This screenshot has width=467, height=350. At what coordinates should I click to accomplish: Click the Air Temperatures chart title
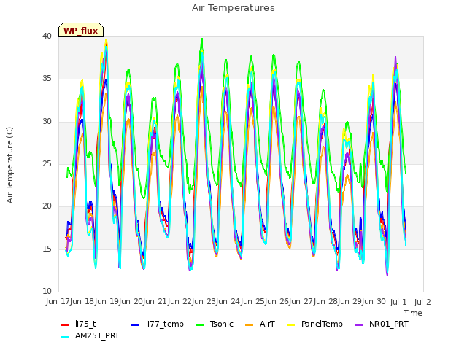pyautogui.click(x=233, y=8)
